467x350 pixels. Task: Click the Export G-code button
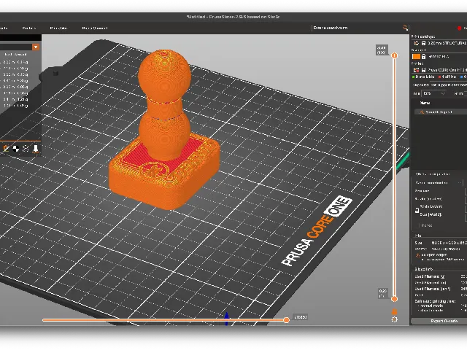[440, 321]
